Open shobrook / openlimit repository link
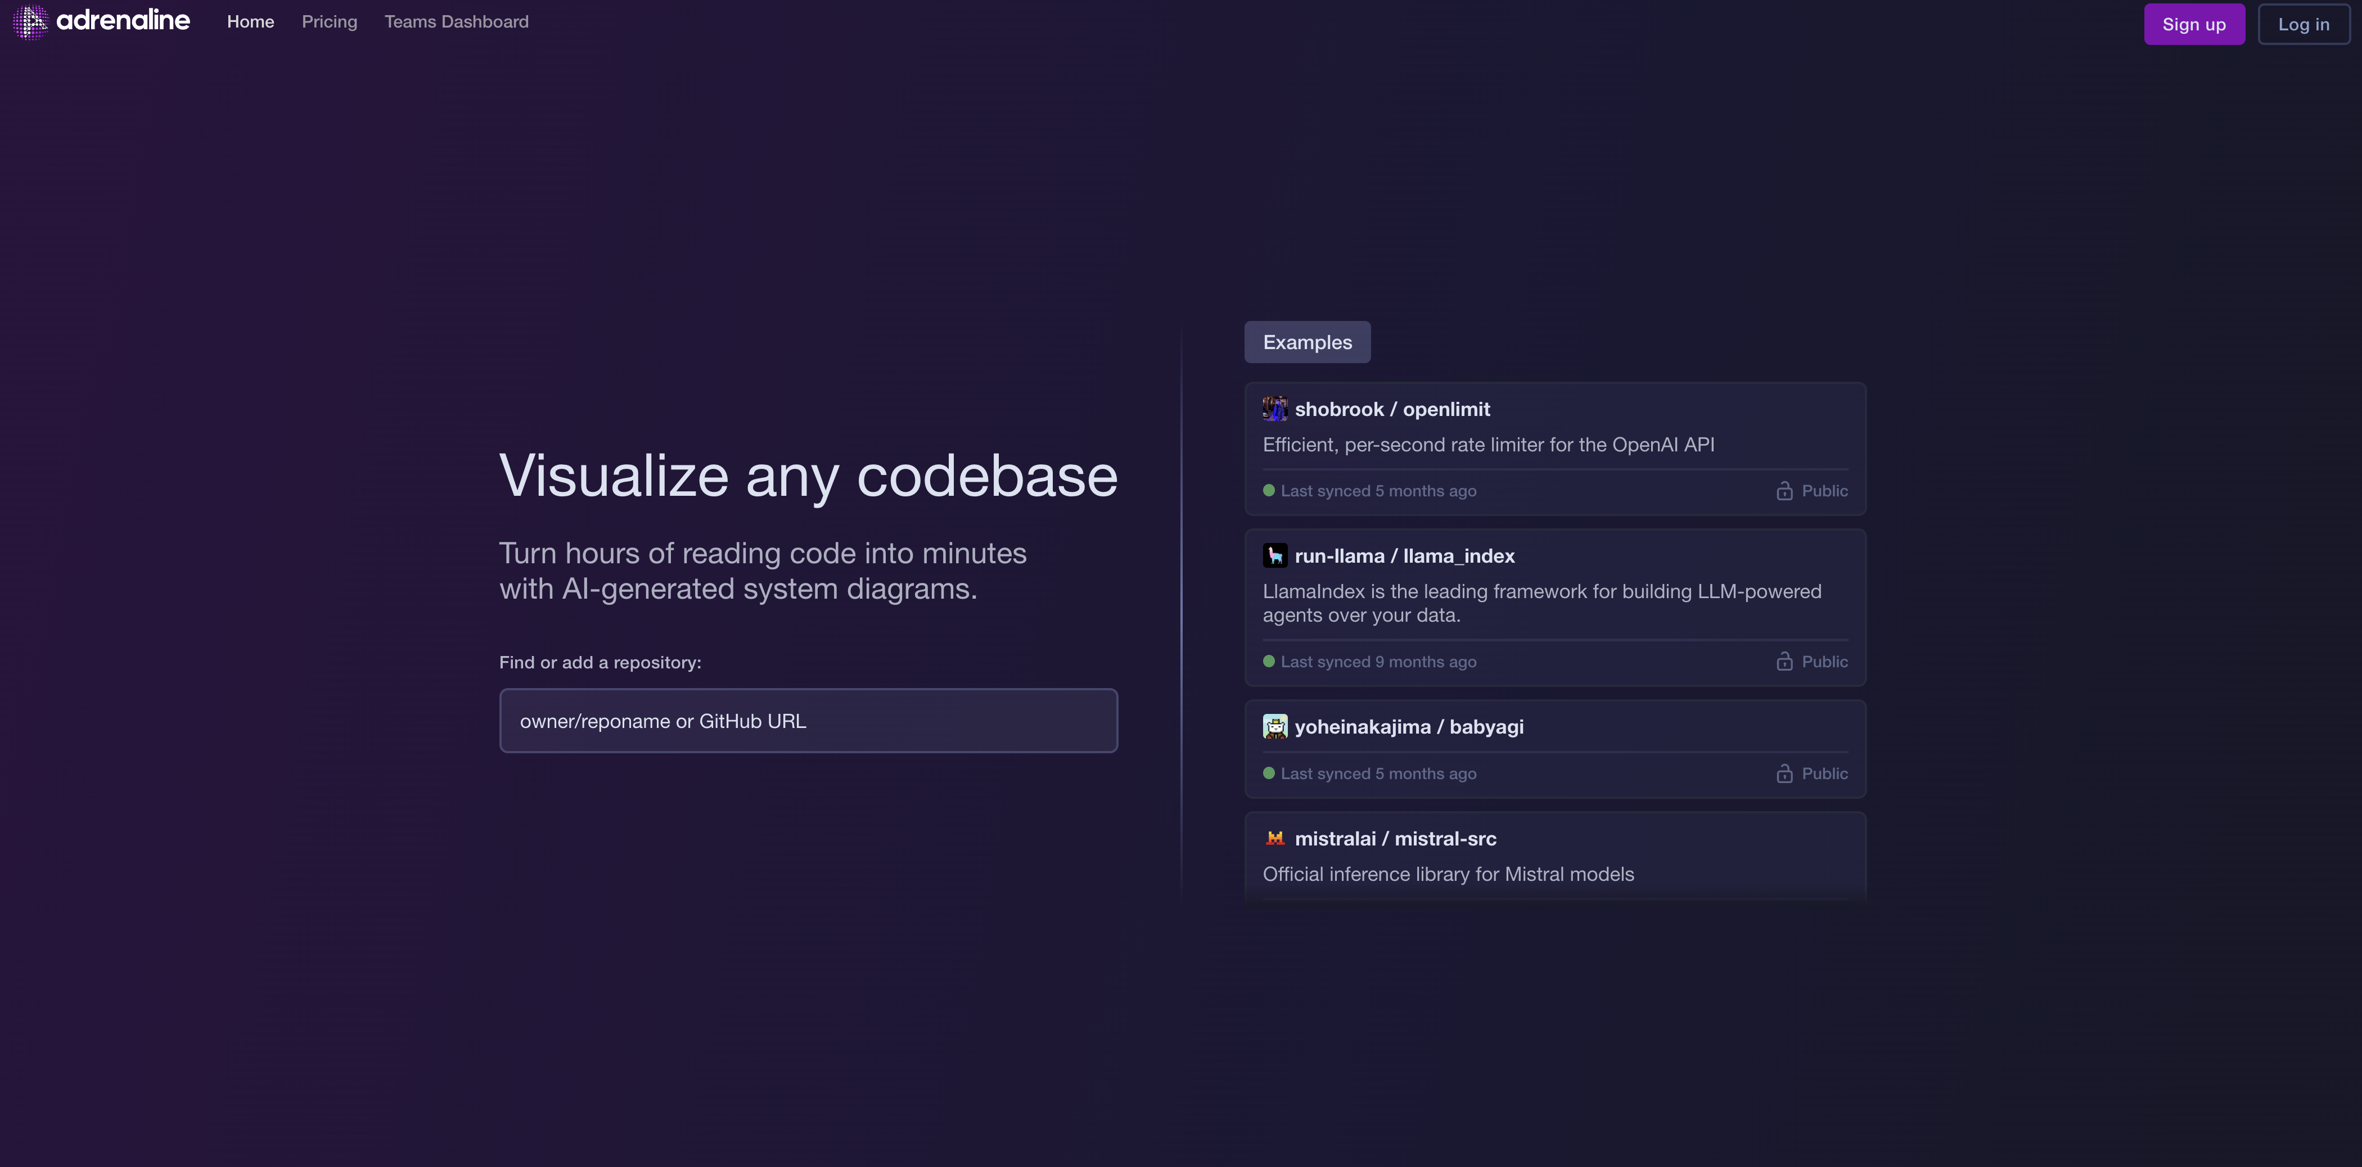This screenshot has width=2362, height=1167. (1392, 409)
